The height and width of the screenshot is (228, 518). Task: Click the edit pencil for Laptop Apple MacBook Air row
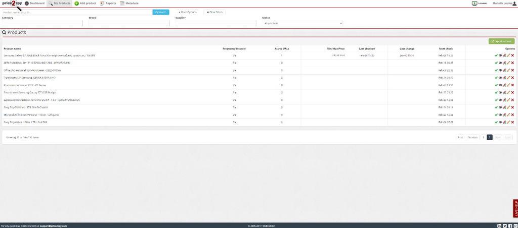click(x=508, y=100)
